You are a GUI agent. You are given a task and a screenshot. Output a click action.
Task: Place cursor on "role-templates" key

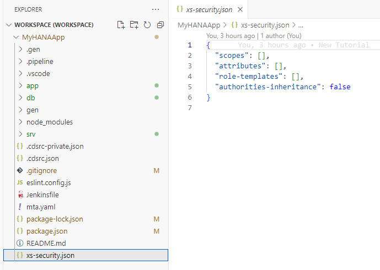point(249,77)
